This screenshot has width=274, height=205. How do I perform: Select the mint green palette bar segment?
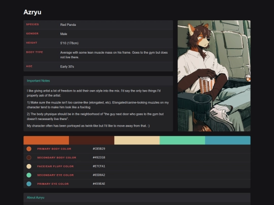tap(183, 140)
